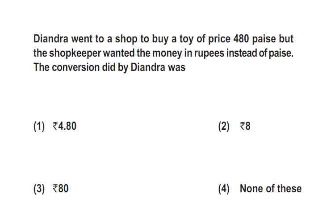Screen dimensions: 335x223
Task: Select option (2) ₹8
Action: [234, 126]
